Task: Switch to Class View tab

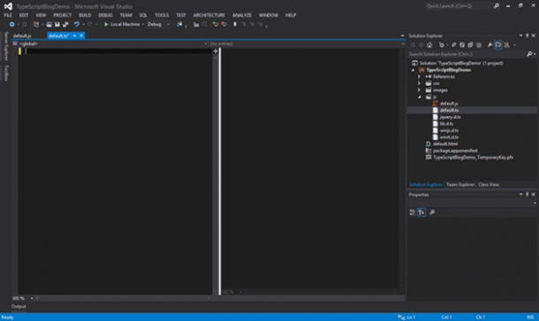Action: [488, 184]
